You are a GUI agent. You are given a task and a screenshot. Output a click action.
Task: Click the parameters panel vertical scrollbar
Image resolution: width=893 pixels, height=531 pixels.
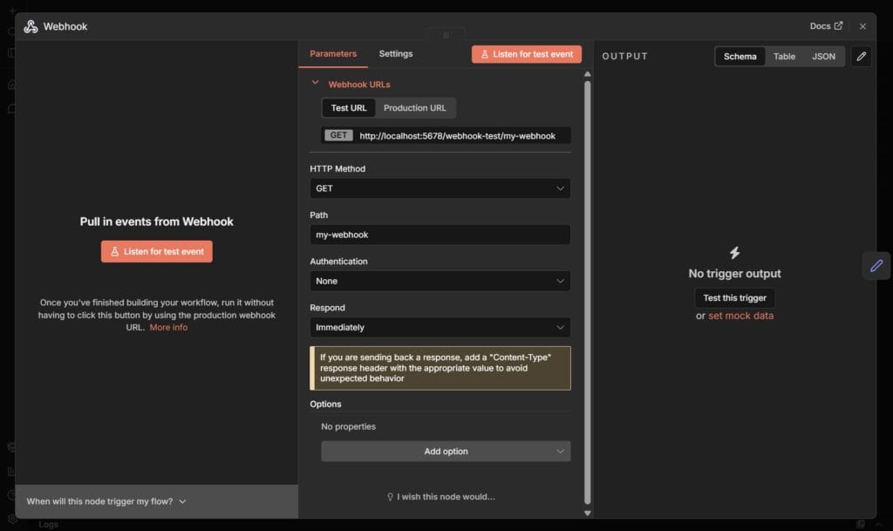click(x=587, y=288)
